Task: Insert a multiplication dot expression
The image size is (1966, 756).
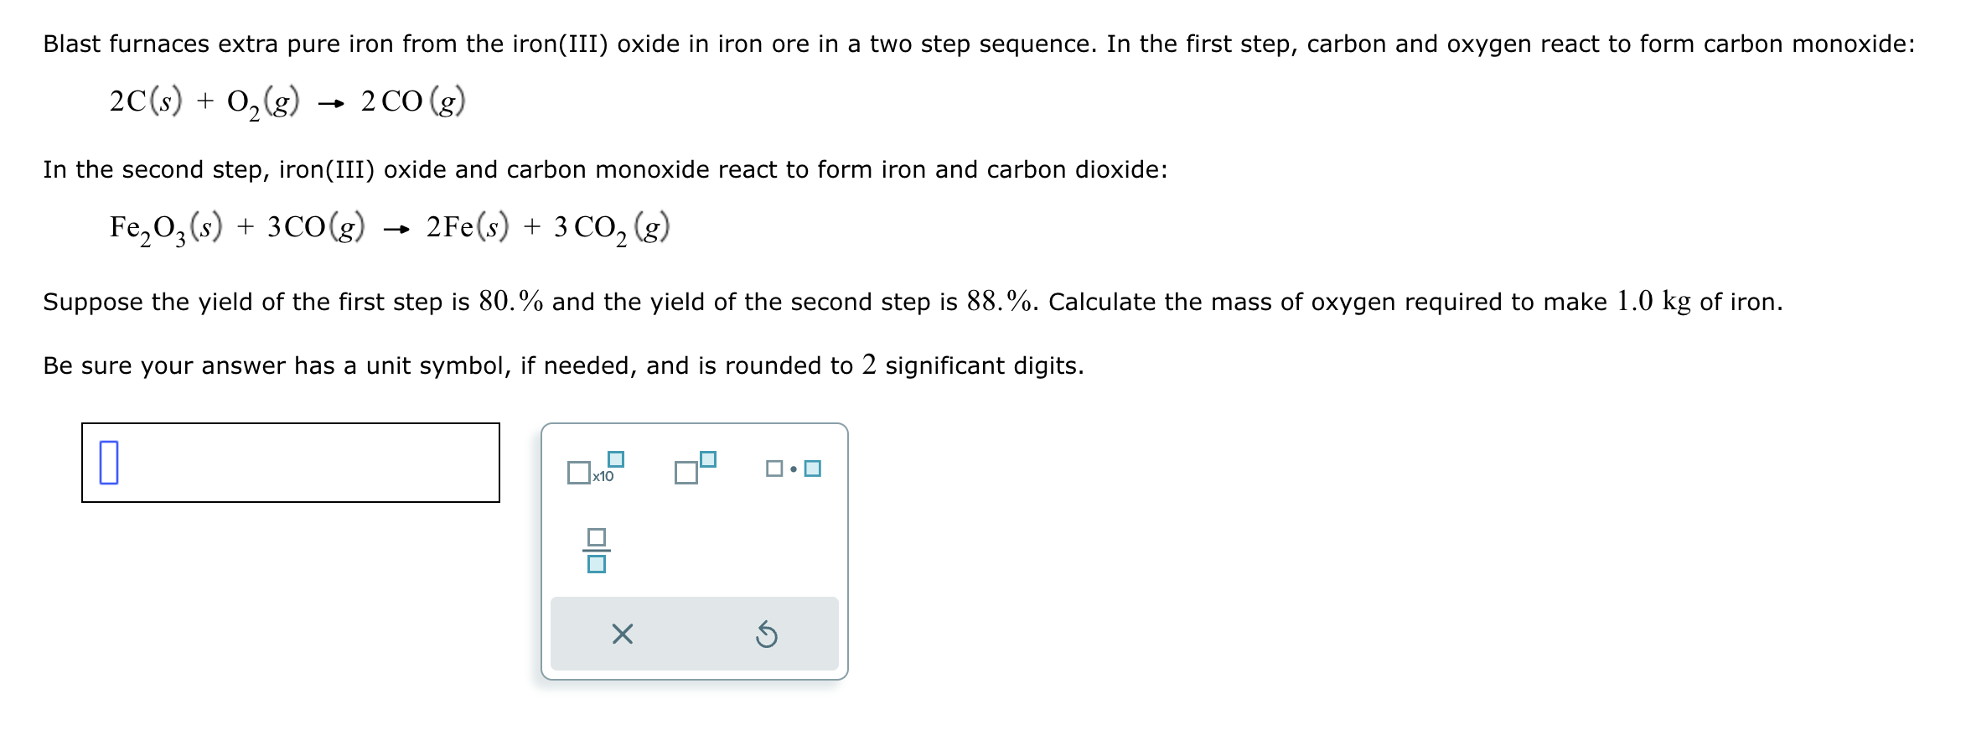Action: pyautogui.click(x=792, y=469)
